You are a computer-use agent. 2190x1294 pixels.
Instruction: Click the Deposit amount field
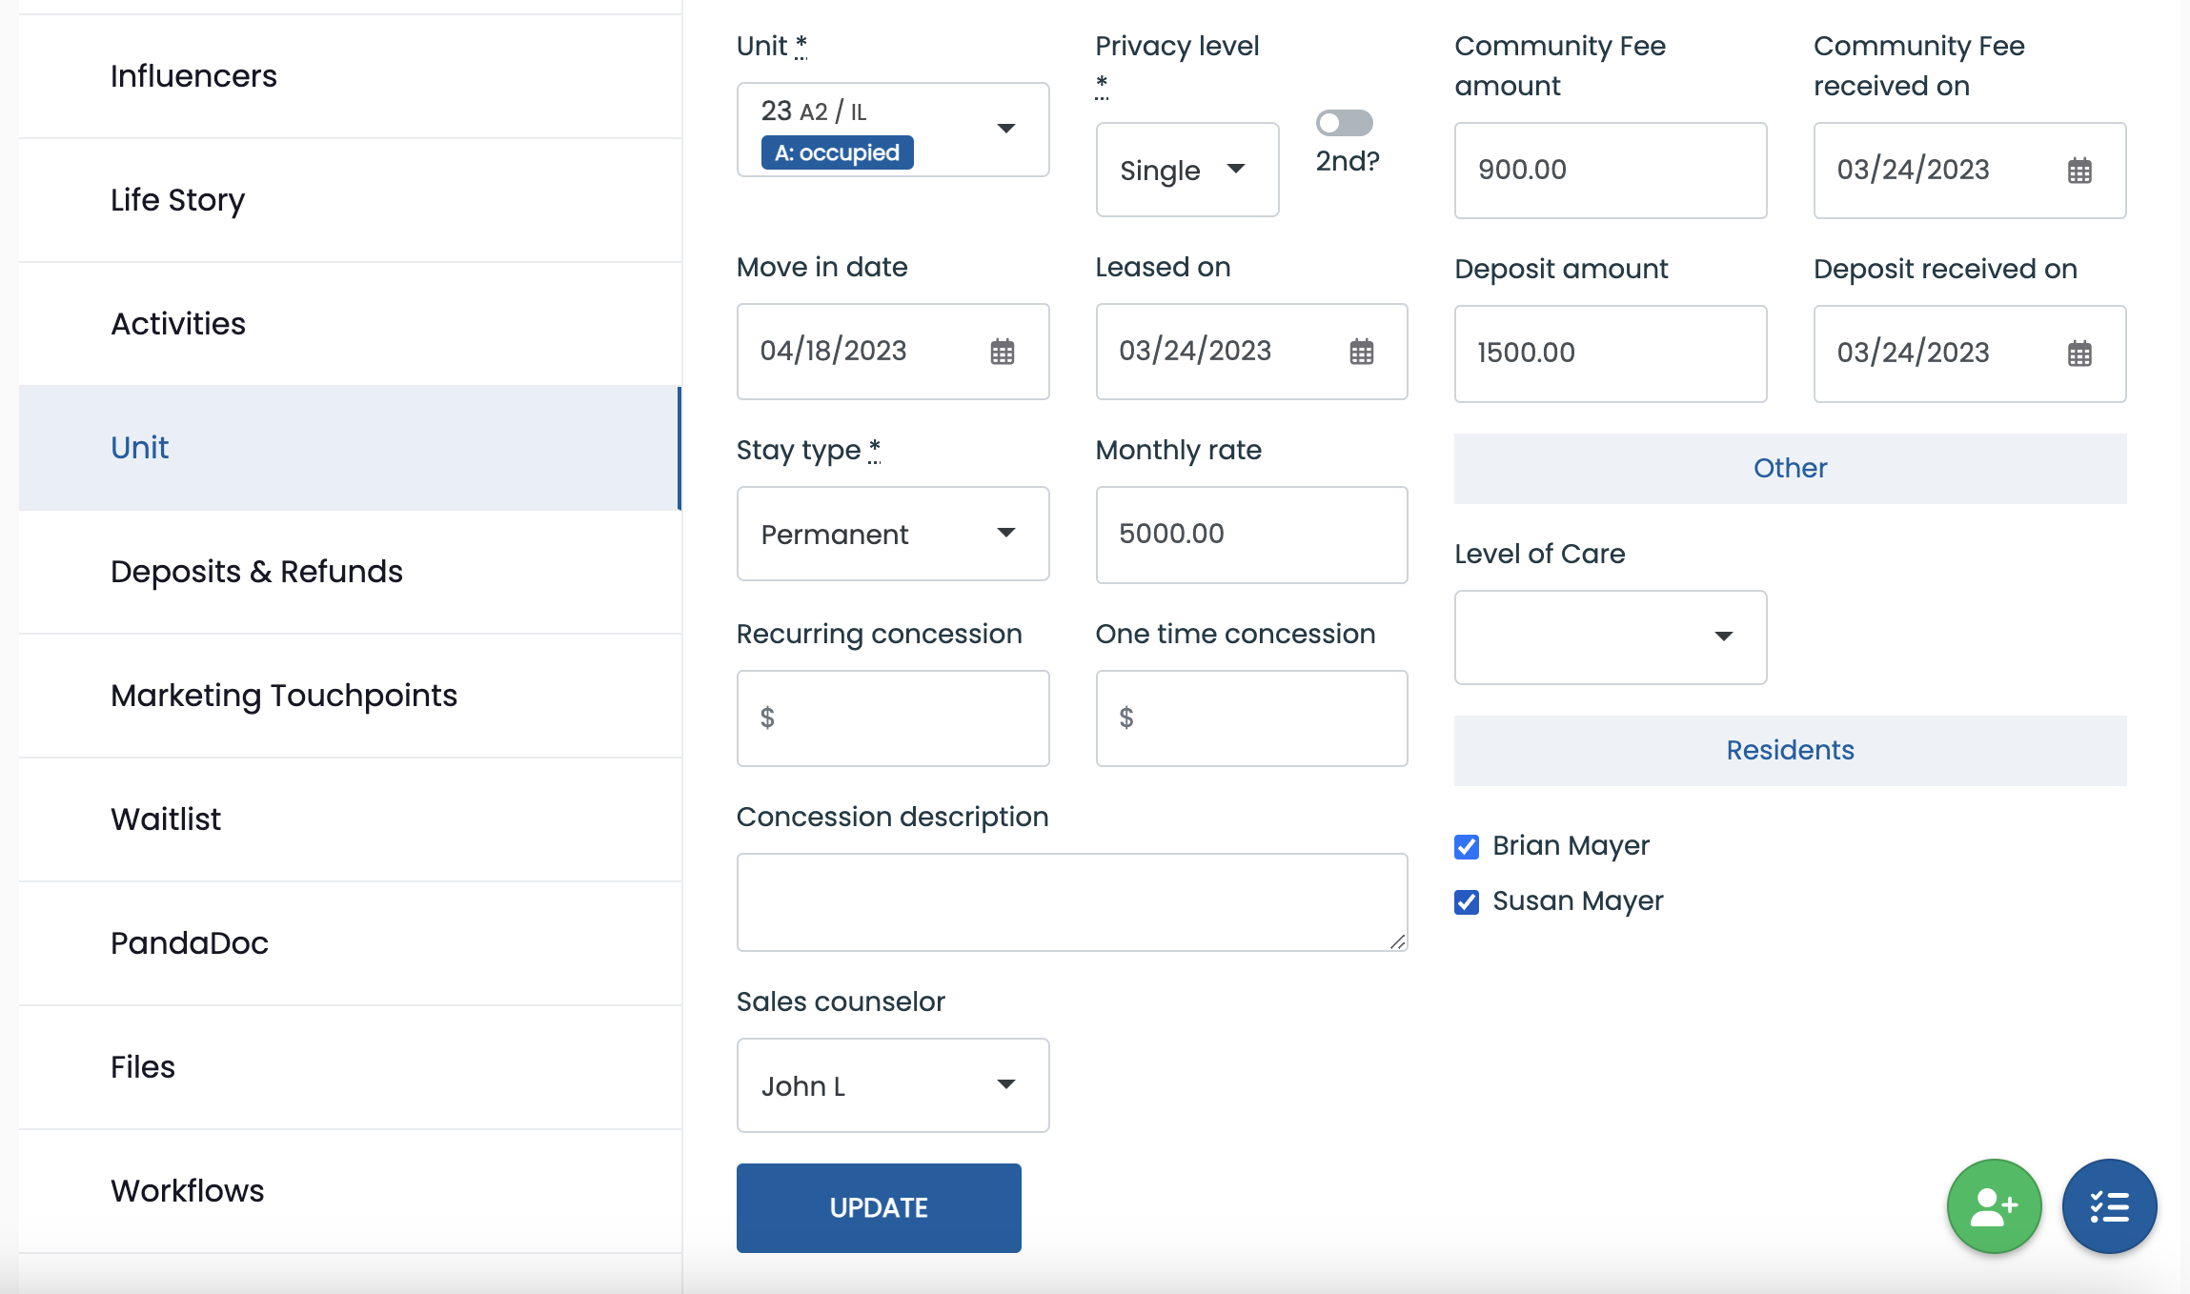click(x=1611, y=354)
